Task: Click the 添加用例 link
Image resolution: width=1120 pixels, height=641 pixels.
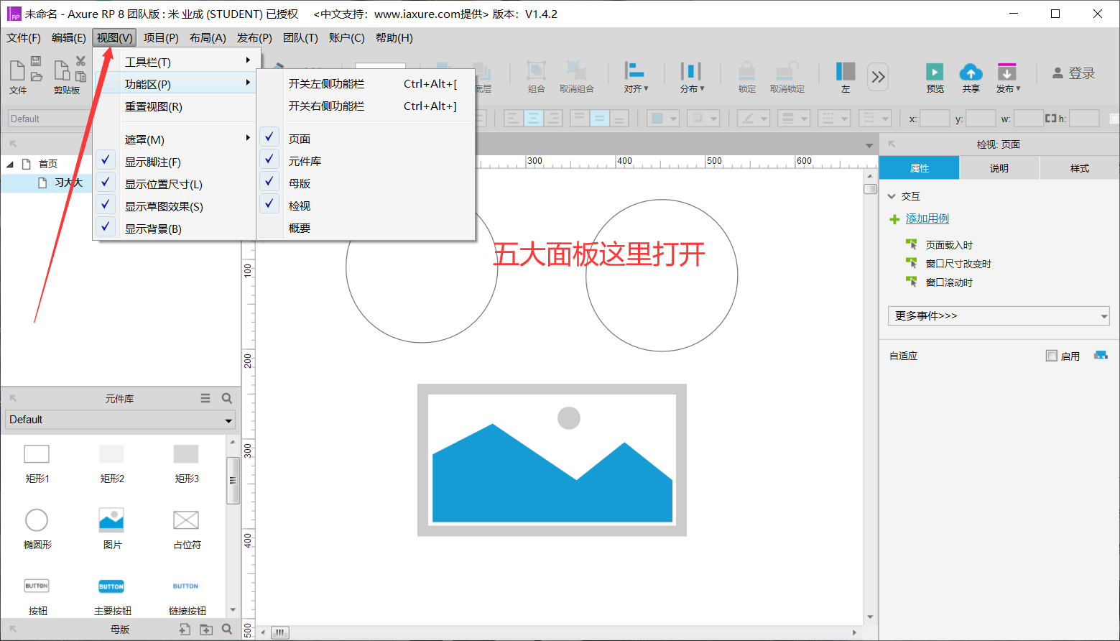Action: [927, 218]
